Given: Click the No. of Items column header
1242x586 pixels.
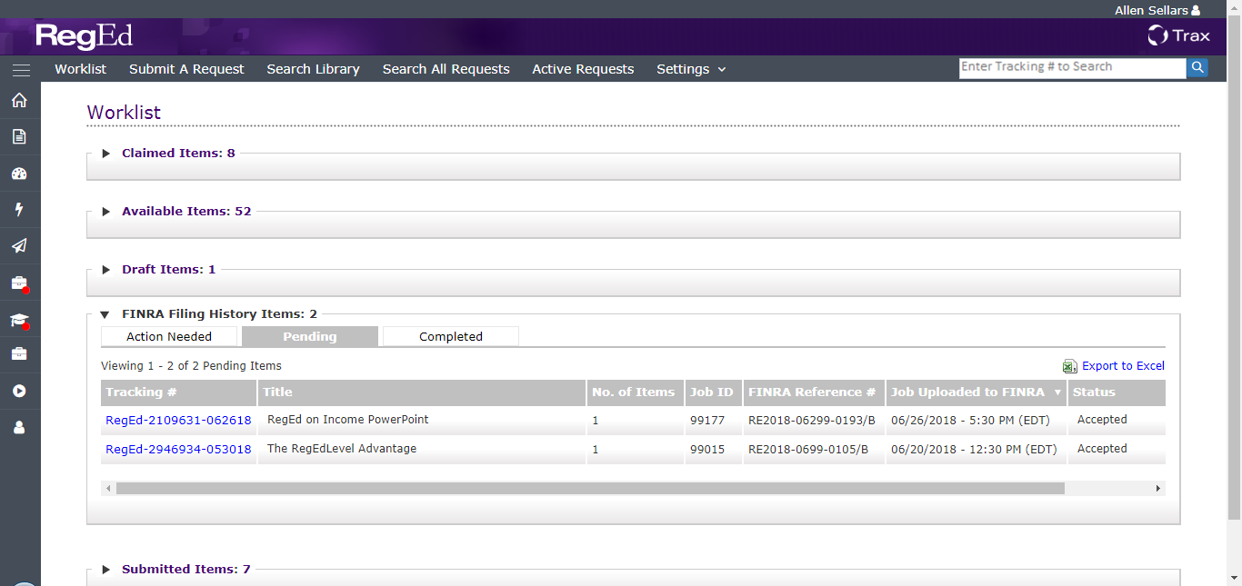Looking at the screenshot, I should point(636,392).
